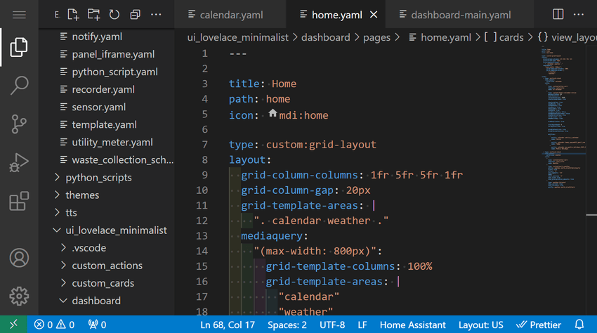This screenshot has height=333, width=597.
Task: Open template.yaml from the file tree
Action: pos(105,124)
